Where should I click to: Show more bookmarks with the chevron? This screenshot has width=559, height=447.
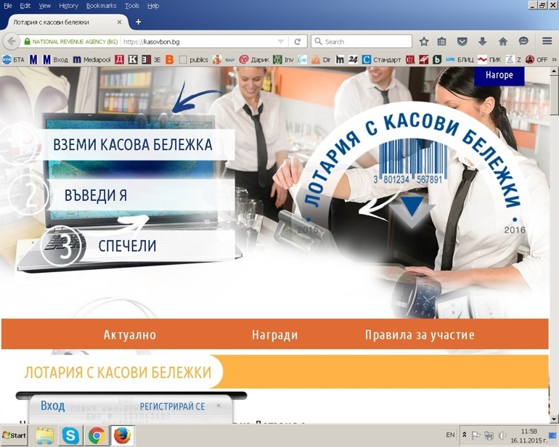(554, 60)
